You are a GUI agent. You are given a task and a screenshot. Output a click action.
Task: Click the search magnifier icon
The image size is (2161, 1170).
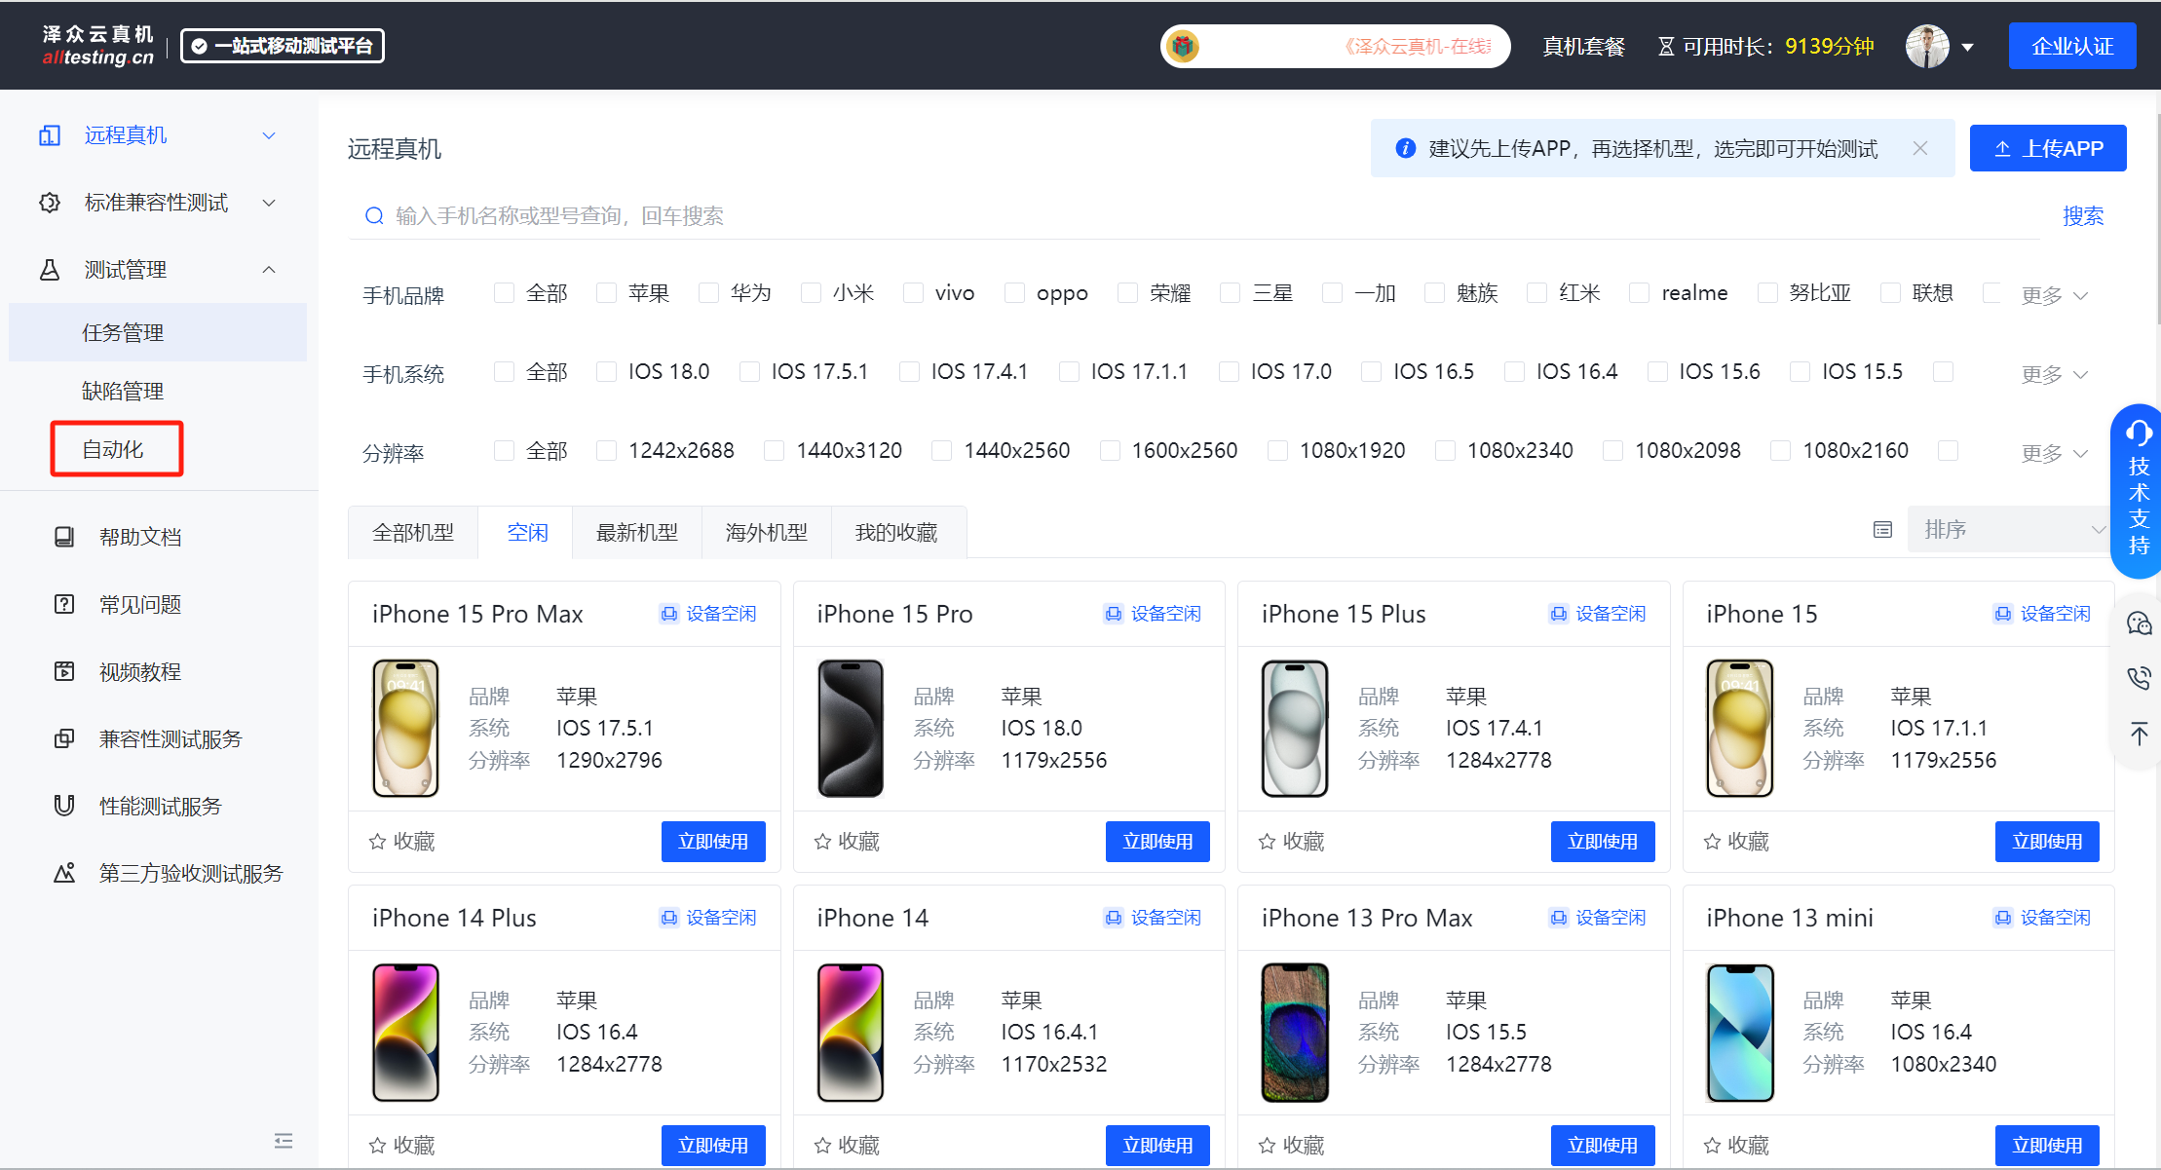click(374, 215)
